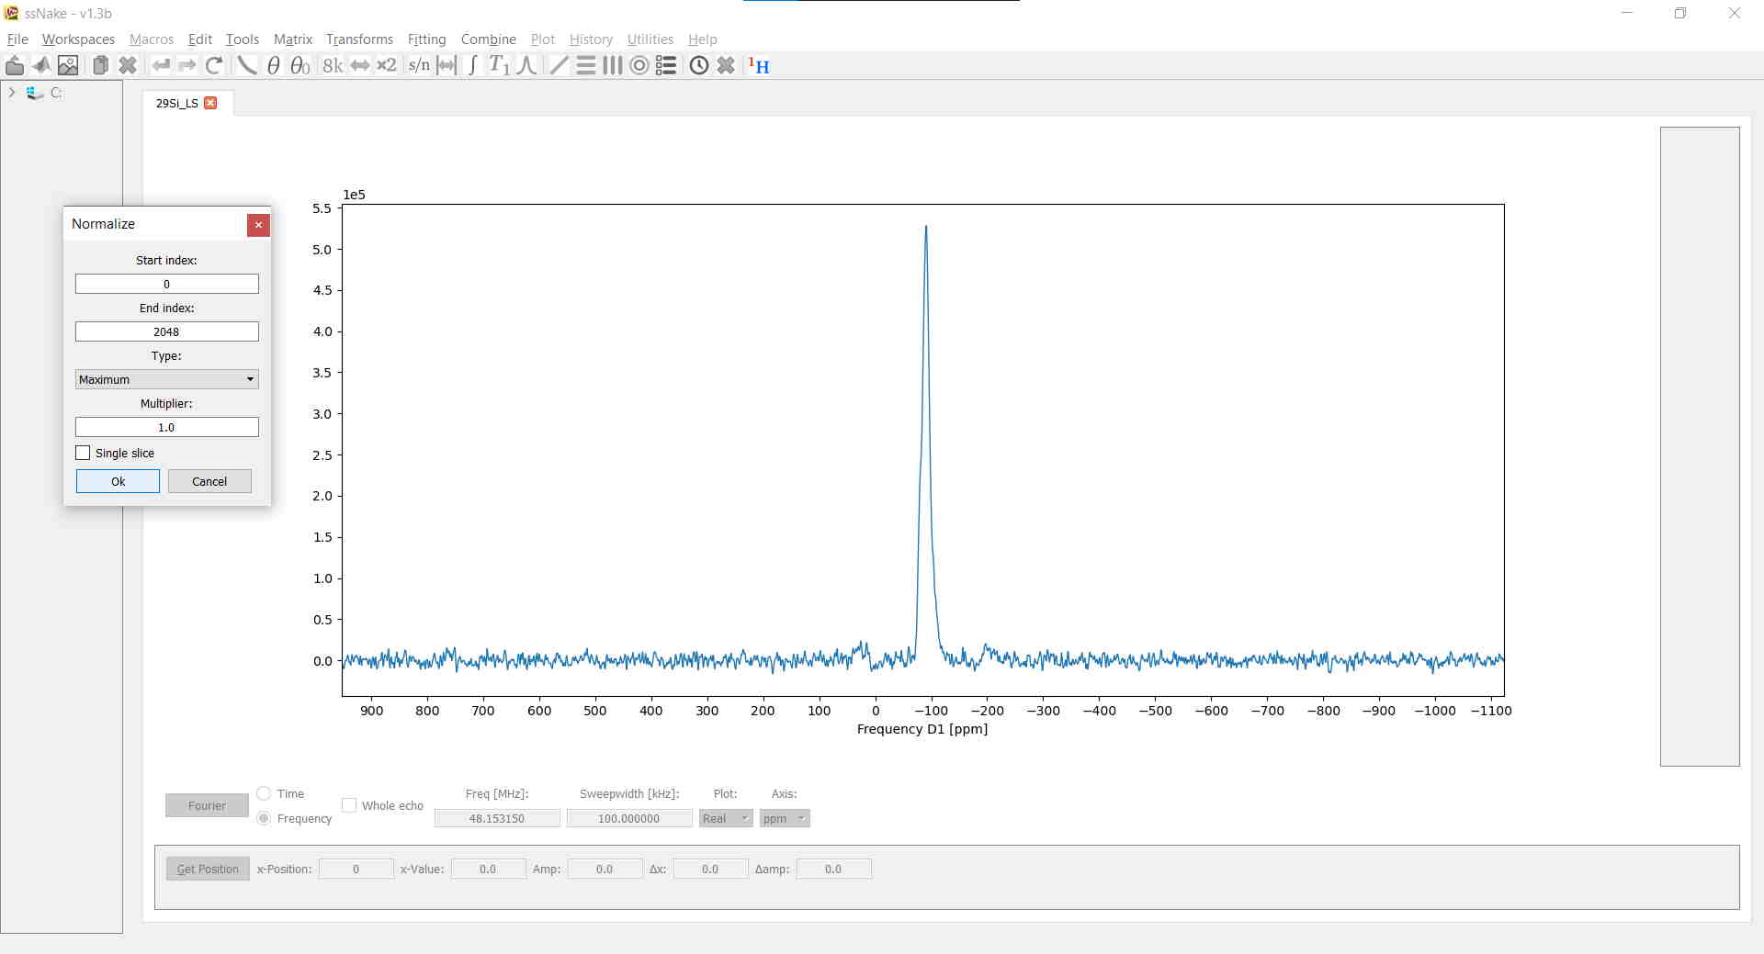Viewport: 1764px width, 954px height.
Task: Expand the C: tree item
Action: (12, 93)
